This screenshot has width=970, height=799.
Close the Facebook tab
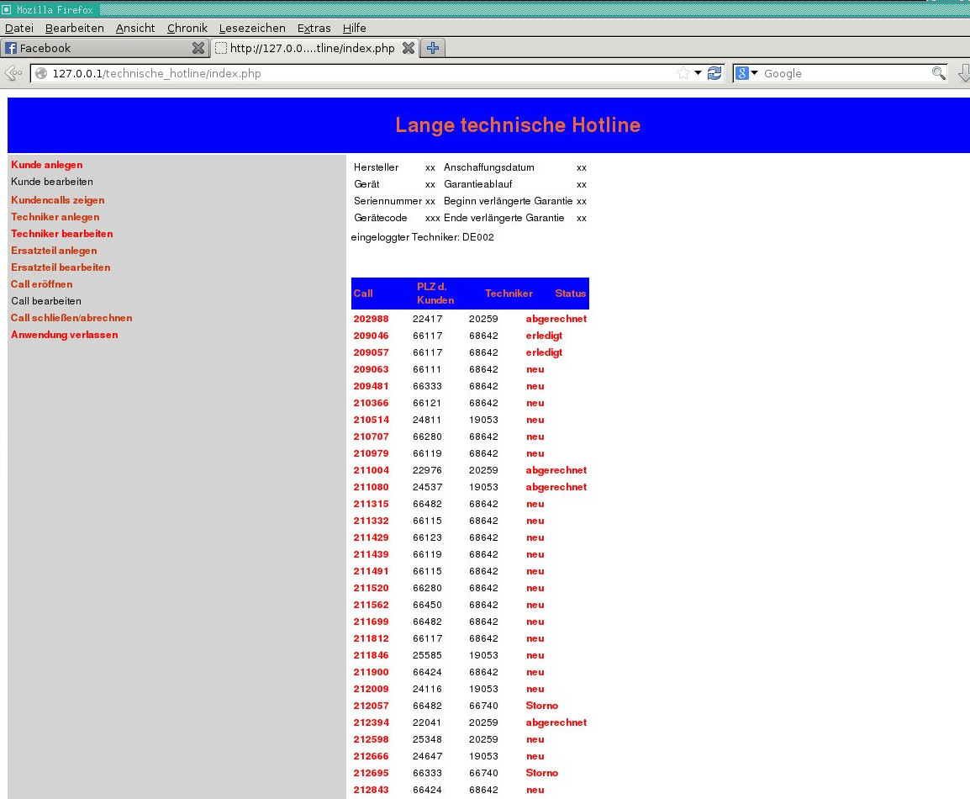coord(198,48)
